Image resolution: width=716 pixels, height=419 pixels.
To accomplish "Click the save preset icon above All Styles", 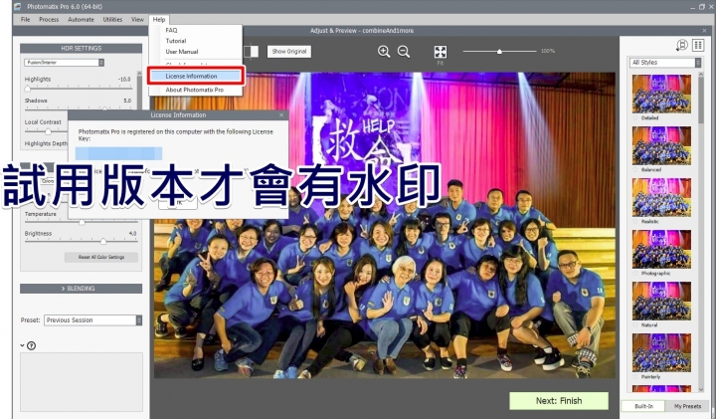I will 682,45.
